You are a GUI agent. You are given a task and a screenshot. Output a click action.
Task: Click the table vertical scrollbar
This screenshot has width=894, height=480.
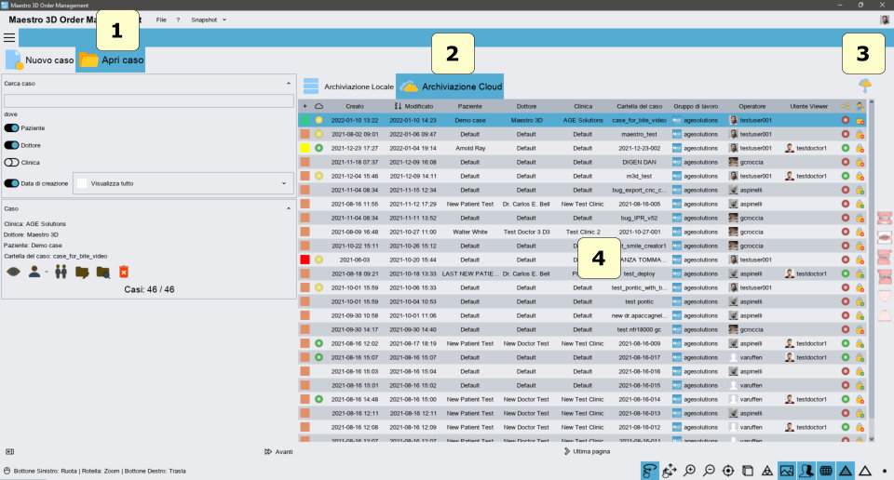[872, 271]
